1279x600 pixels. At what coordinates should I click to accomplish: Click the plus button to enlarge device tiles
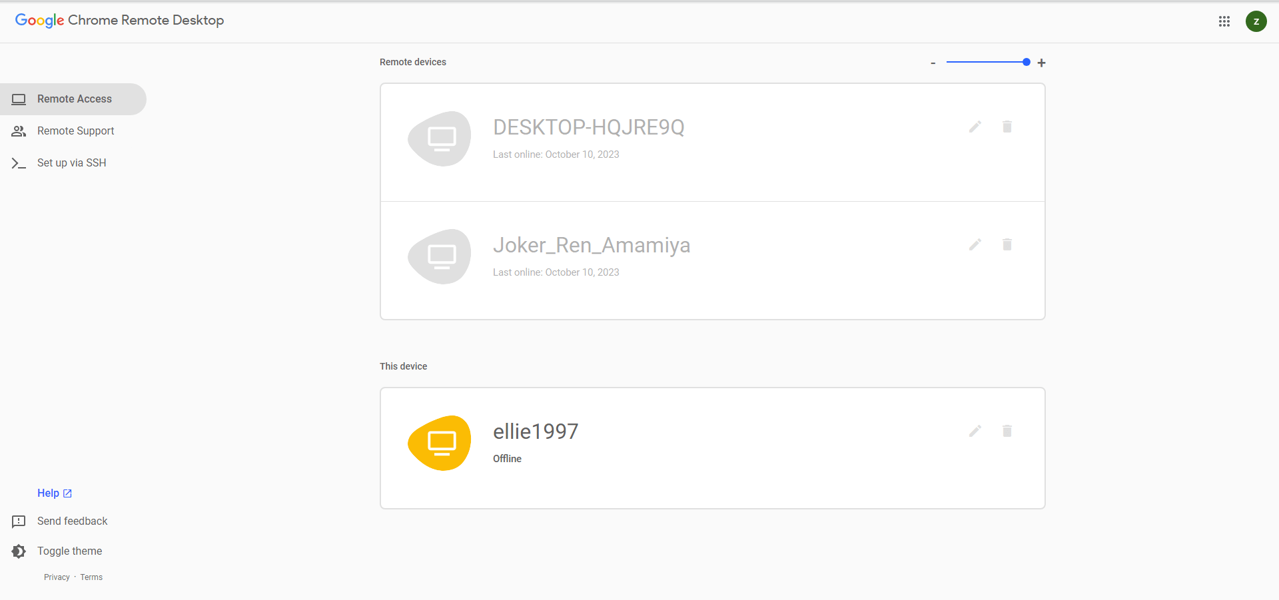pyautogui.click(x=1041, y=63)
